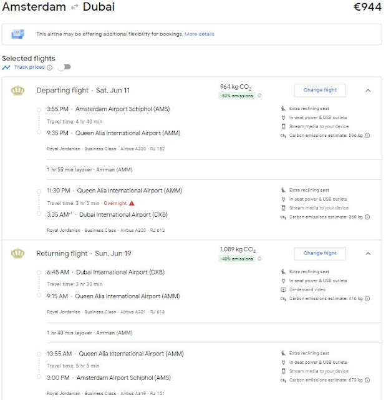The height and width of the screenshot is (400, 386).
Task: Click the On-demand video icon for RJ 613
Action: (x=283, y=289)
